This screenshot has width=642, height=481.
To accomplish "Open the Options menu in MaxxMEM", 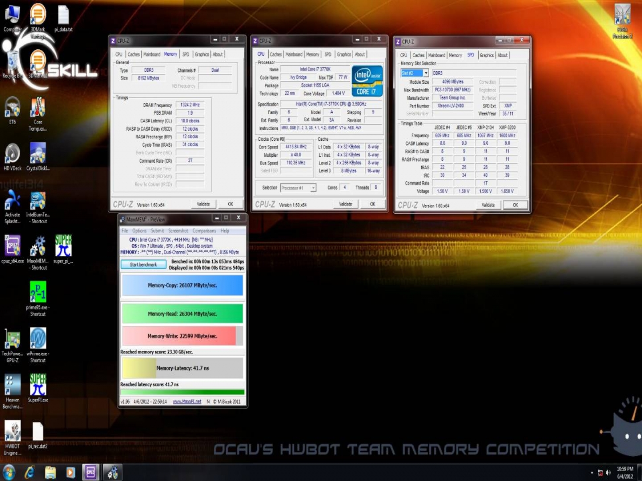I will [x=139, y=230].
